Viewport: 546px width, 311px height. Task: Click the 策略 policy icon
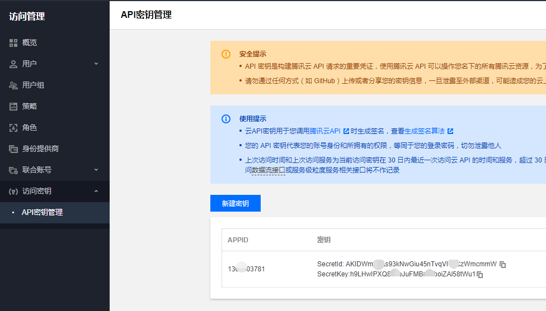click(13, 106)
